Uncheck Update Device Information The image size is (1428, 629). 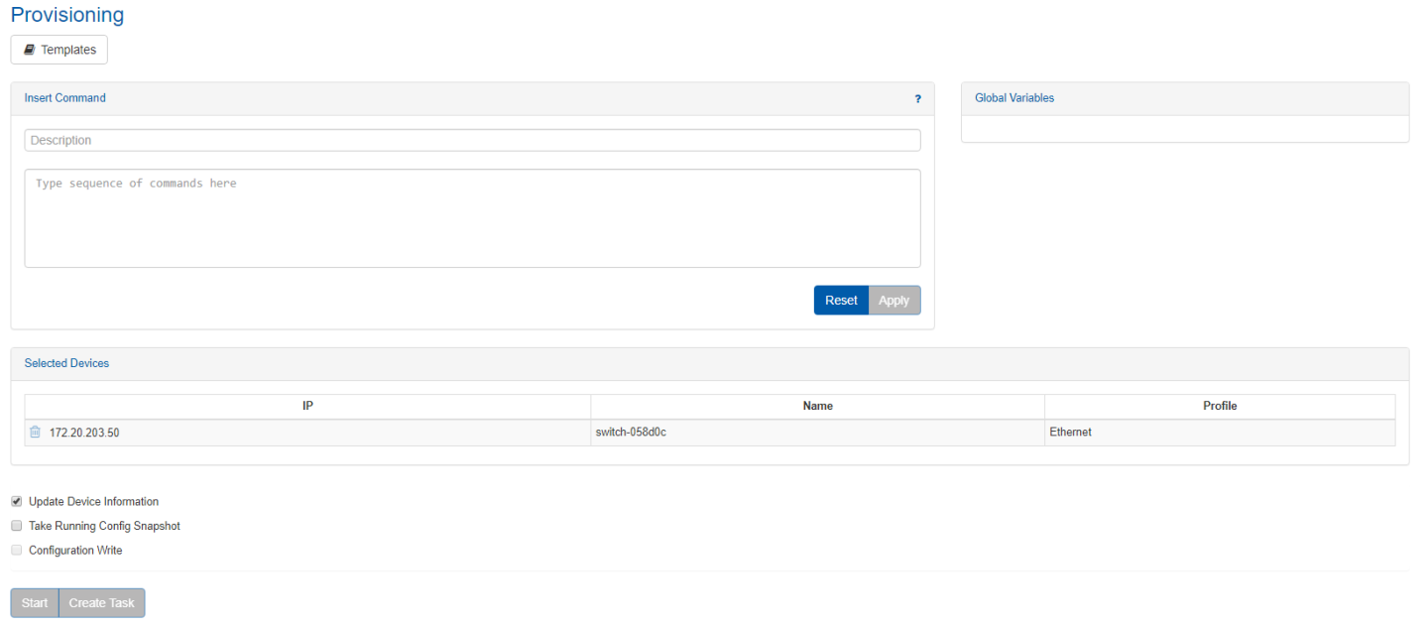coord(17,502)
